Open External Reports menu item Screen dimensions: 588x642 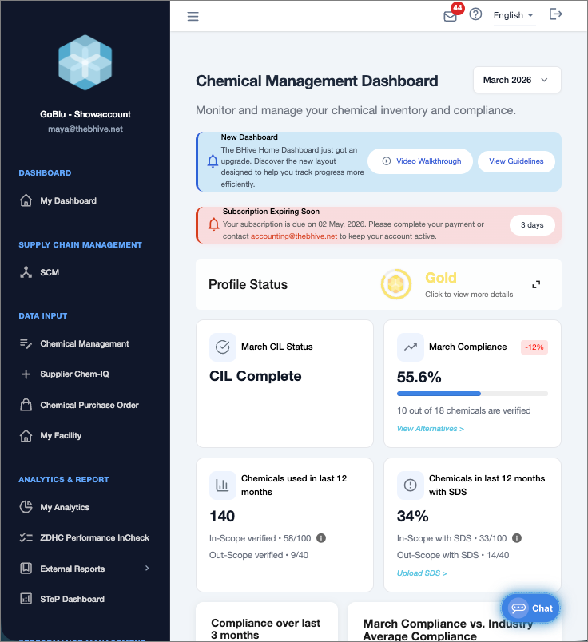72,569
